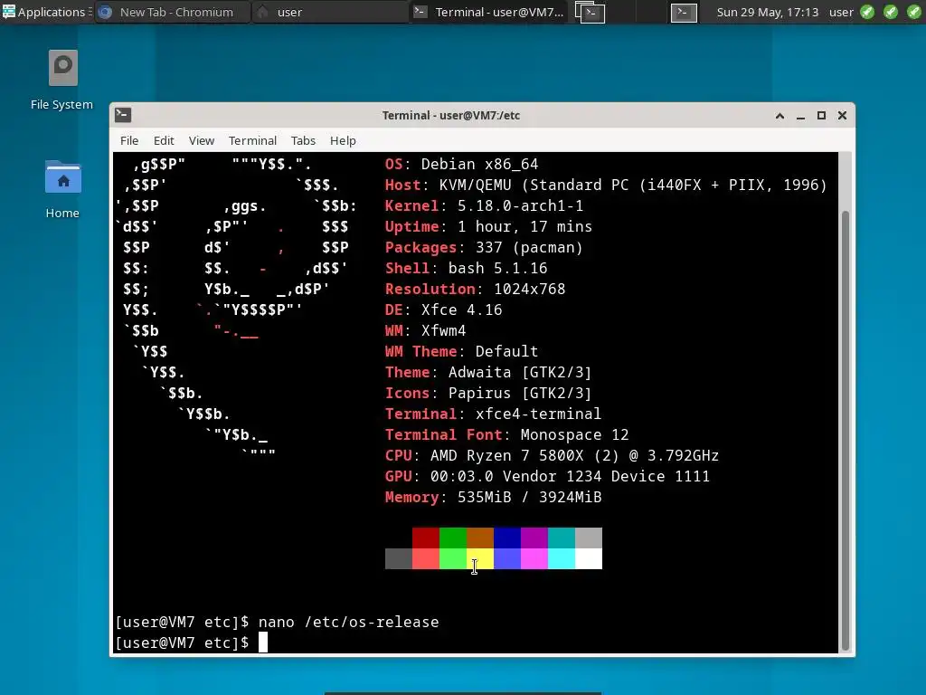
Task: Open the Help menu in Terminal
Action: 343,140
